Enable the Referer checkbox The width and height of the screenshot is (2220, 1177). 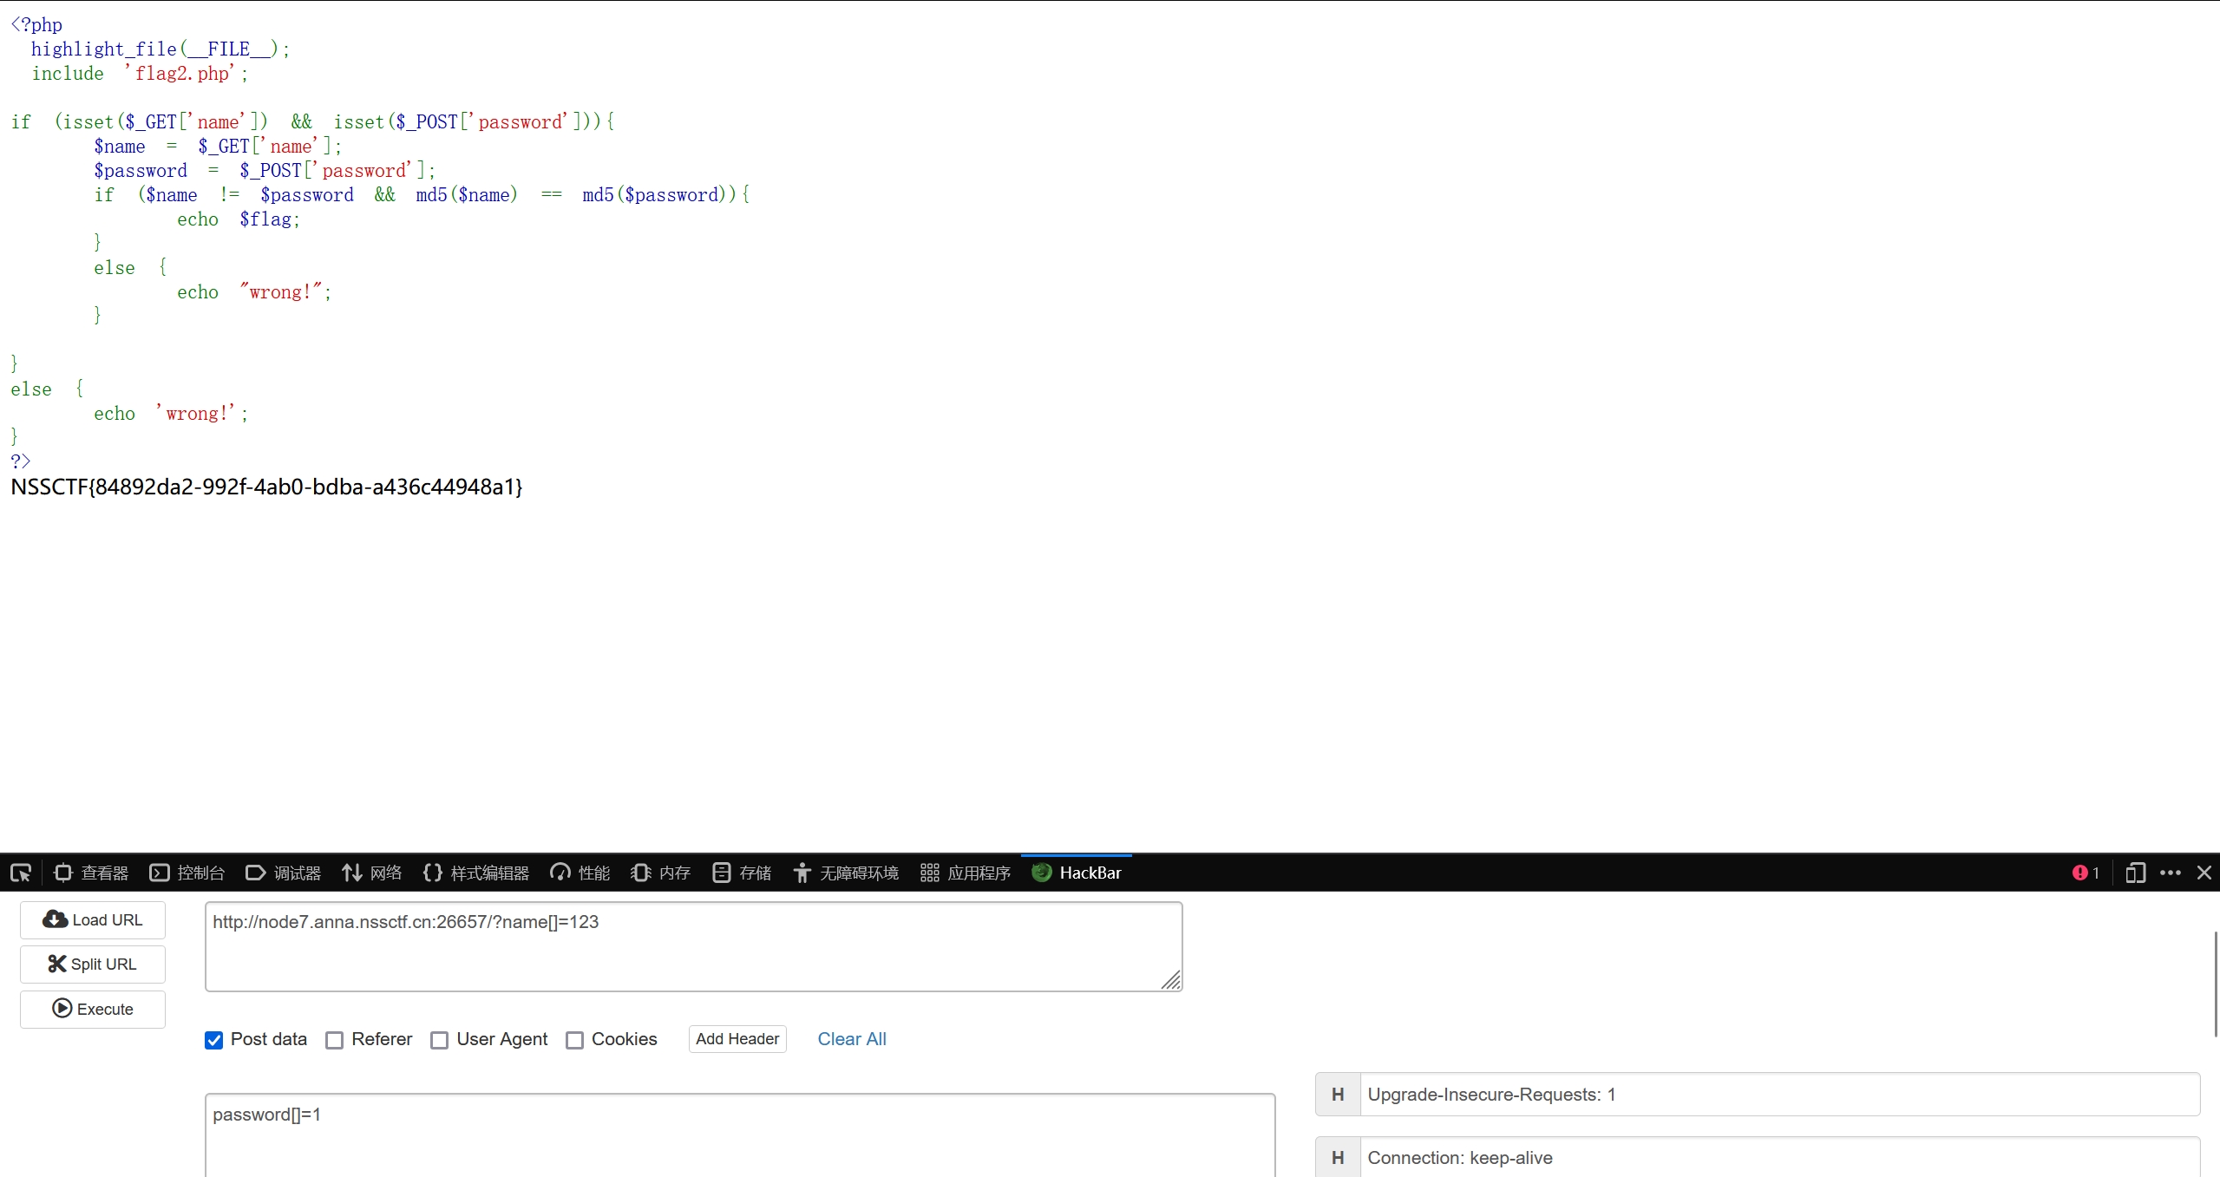pos(335,1040)
